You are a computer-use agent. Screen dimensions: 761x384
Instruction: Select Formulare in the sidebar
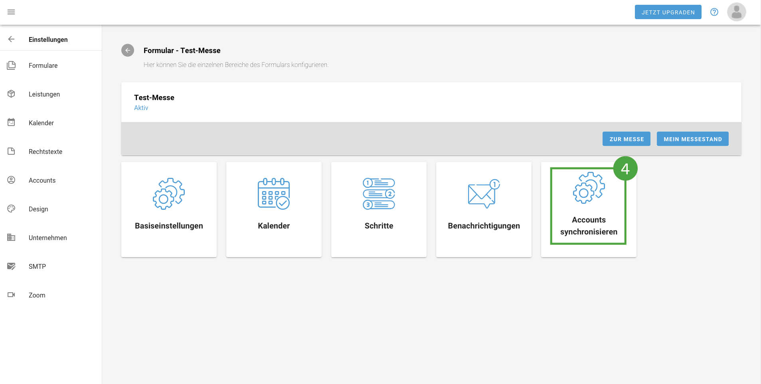coord(43,65)
